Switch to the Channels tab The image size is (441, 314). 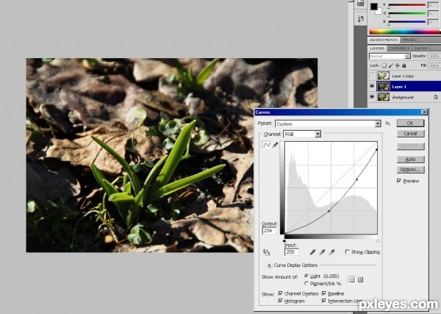399,49
